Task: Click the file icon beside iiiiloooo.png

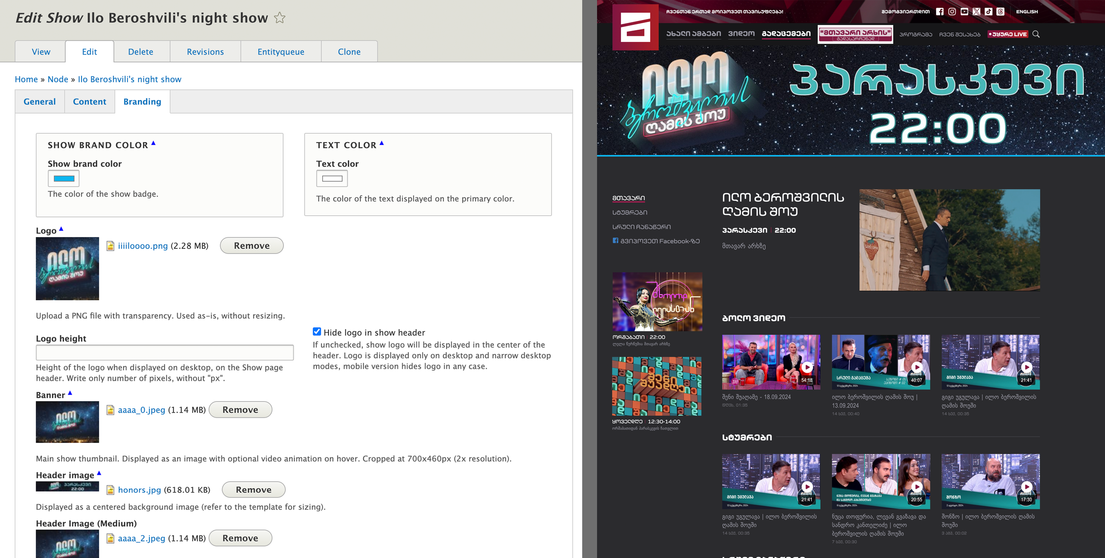Action: coord(110,246)
